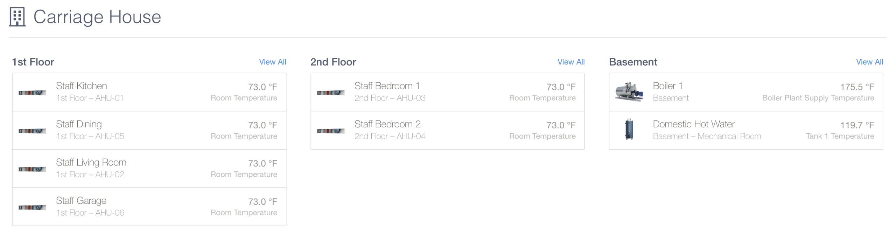
Task: Open View All for 1st Floor
Action: click(272, 62)
